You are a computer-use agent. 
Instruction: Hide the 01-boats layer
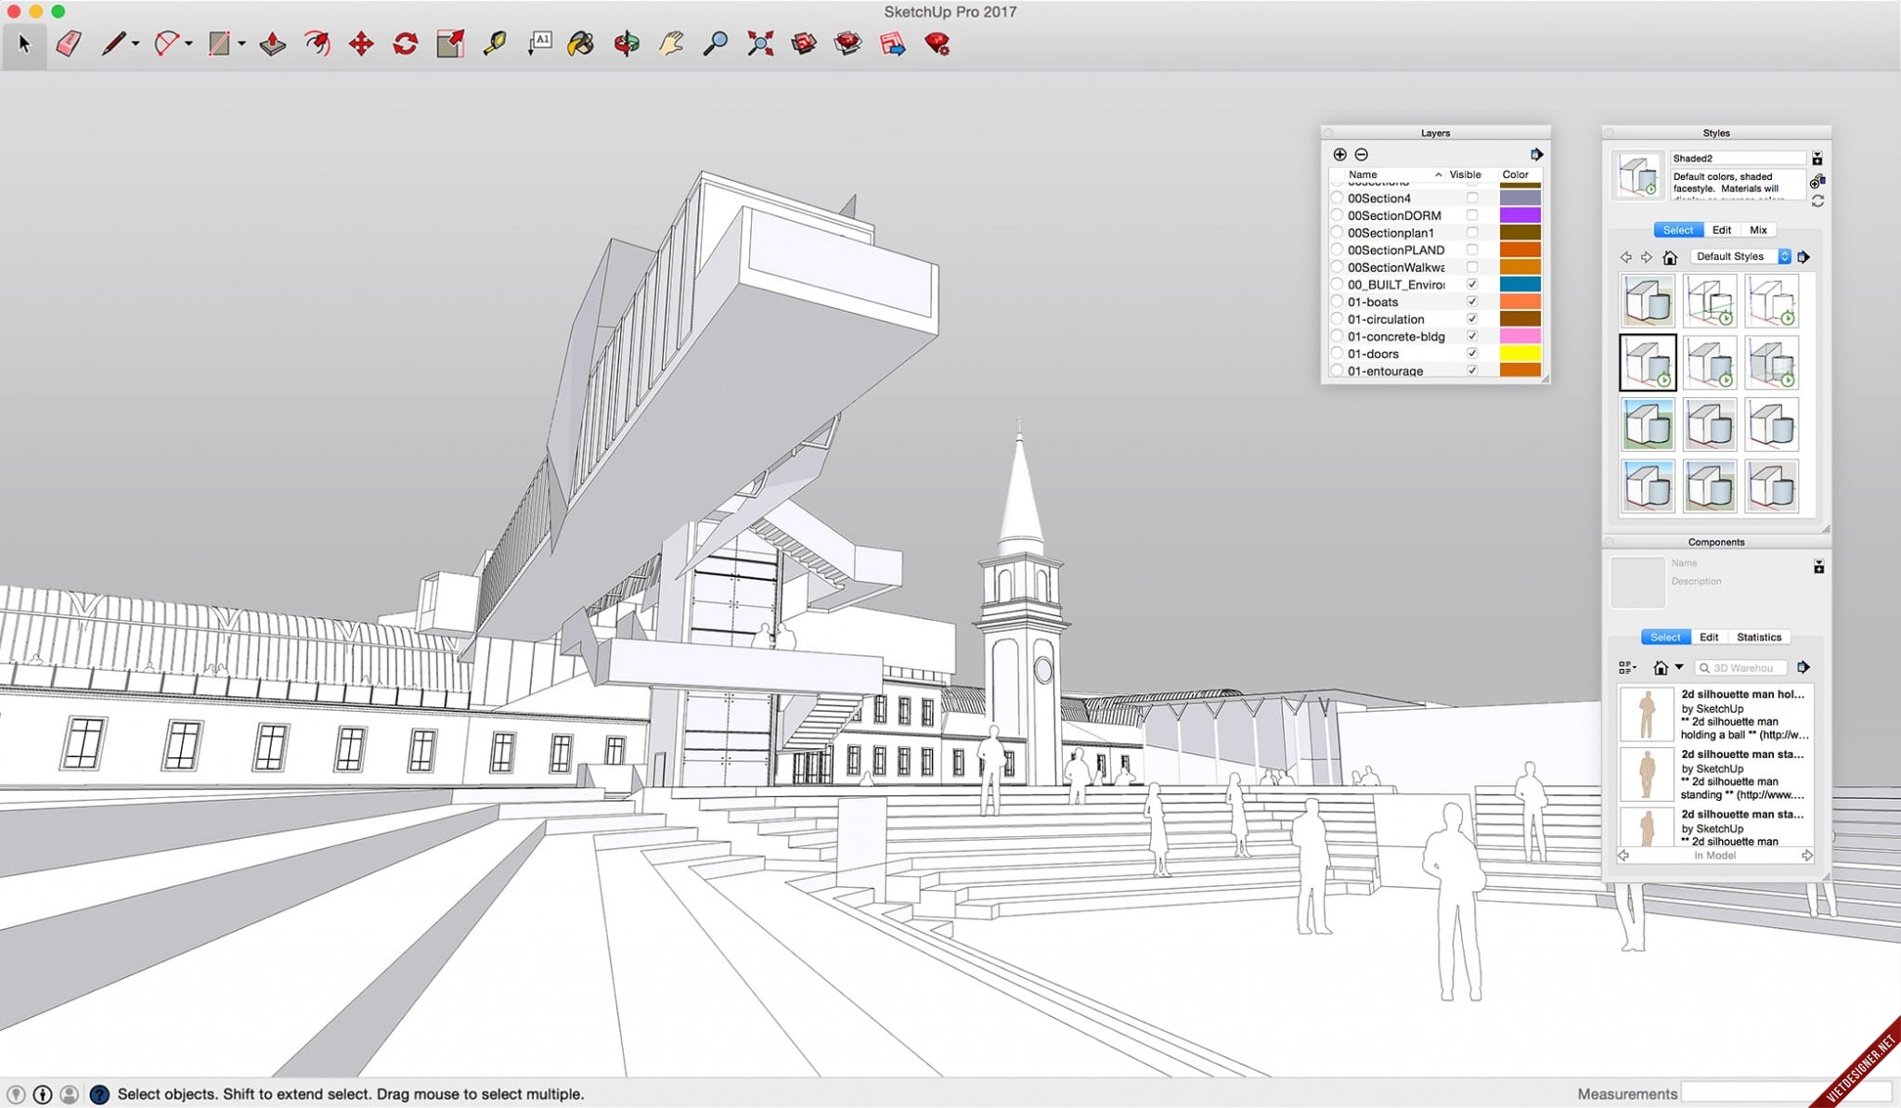(x=1471, y=302)
